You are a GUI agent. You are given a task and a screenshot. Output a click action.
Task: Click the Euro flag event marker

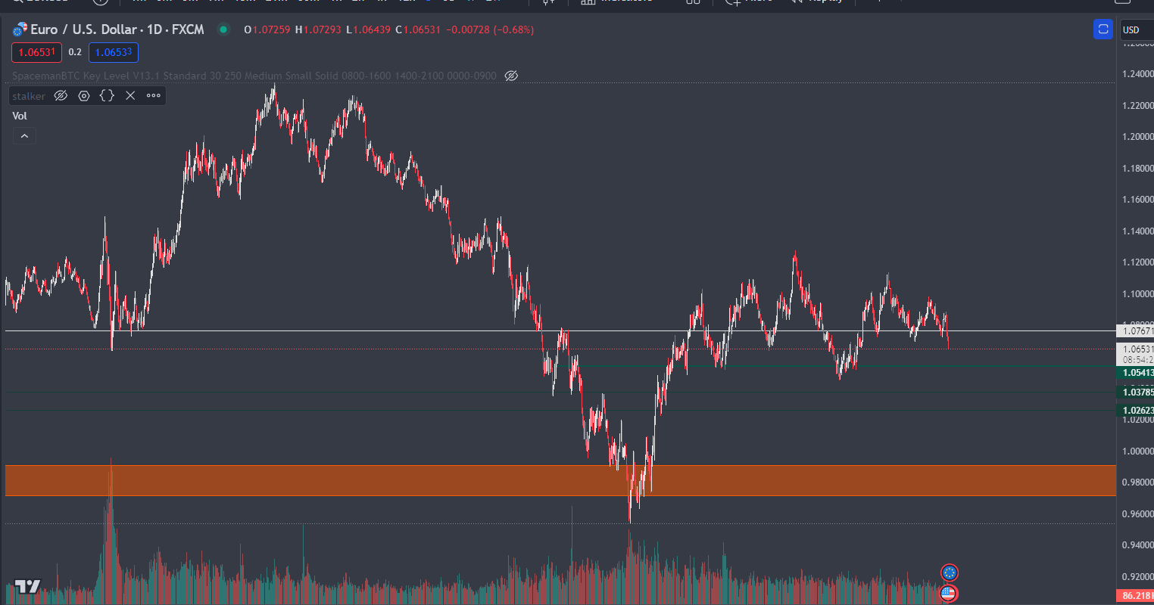coord(949,572)
